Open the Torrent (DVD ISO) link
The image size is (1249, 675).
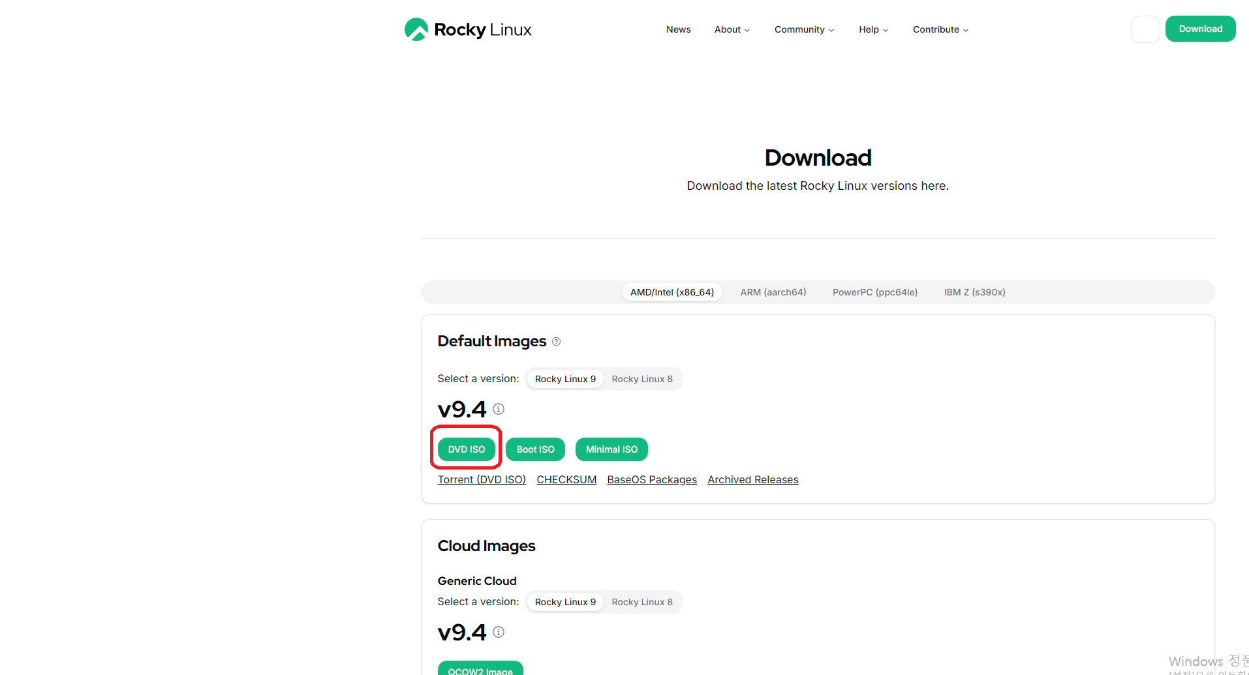coord(482,479)
